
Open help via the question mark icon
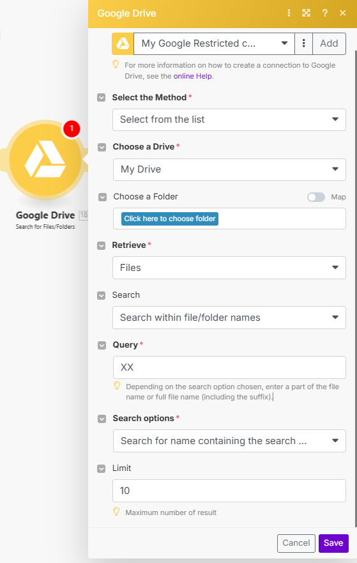pos(324,13)
